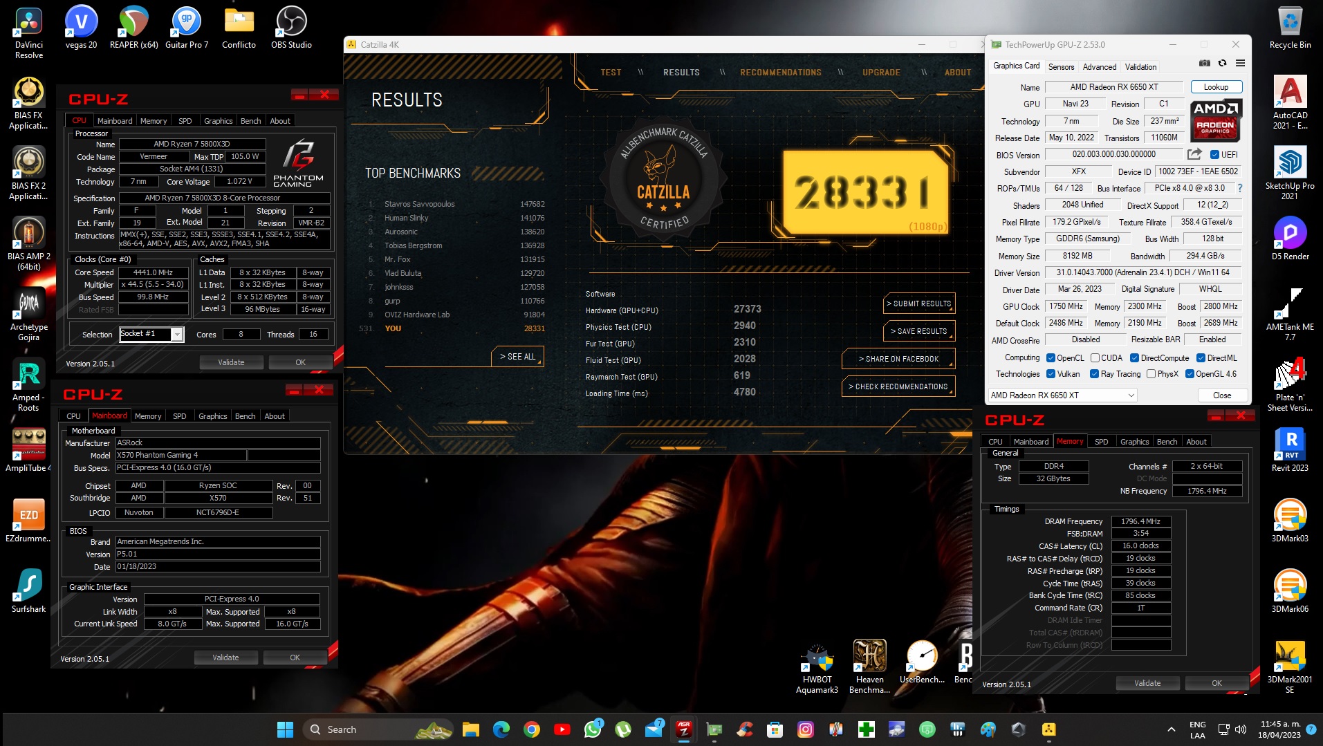Image resolution: width=1323 pixels, height=746 pixels.
Task: Click CHECK RECOMMENDATIONS button
Action: (898, 386)
